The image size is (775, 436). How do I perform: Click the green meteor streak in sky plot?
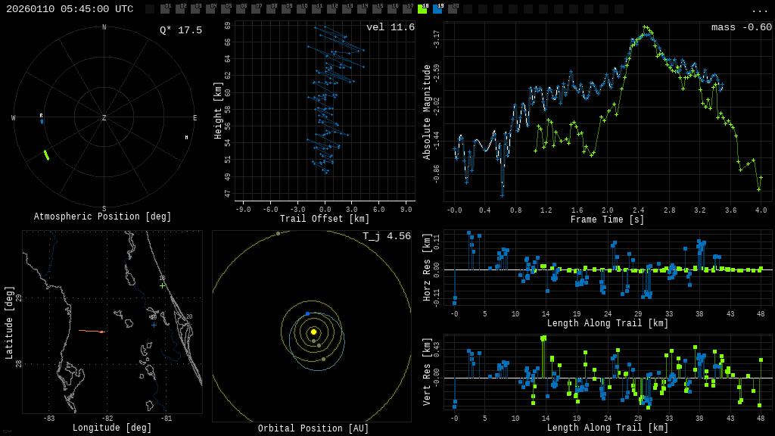(46, 155)
